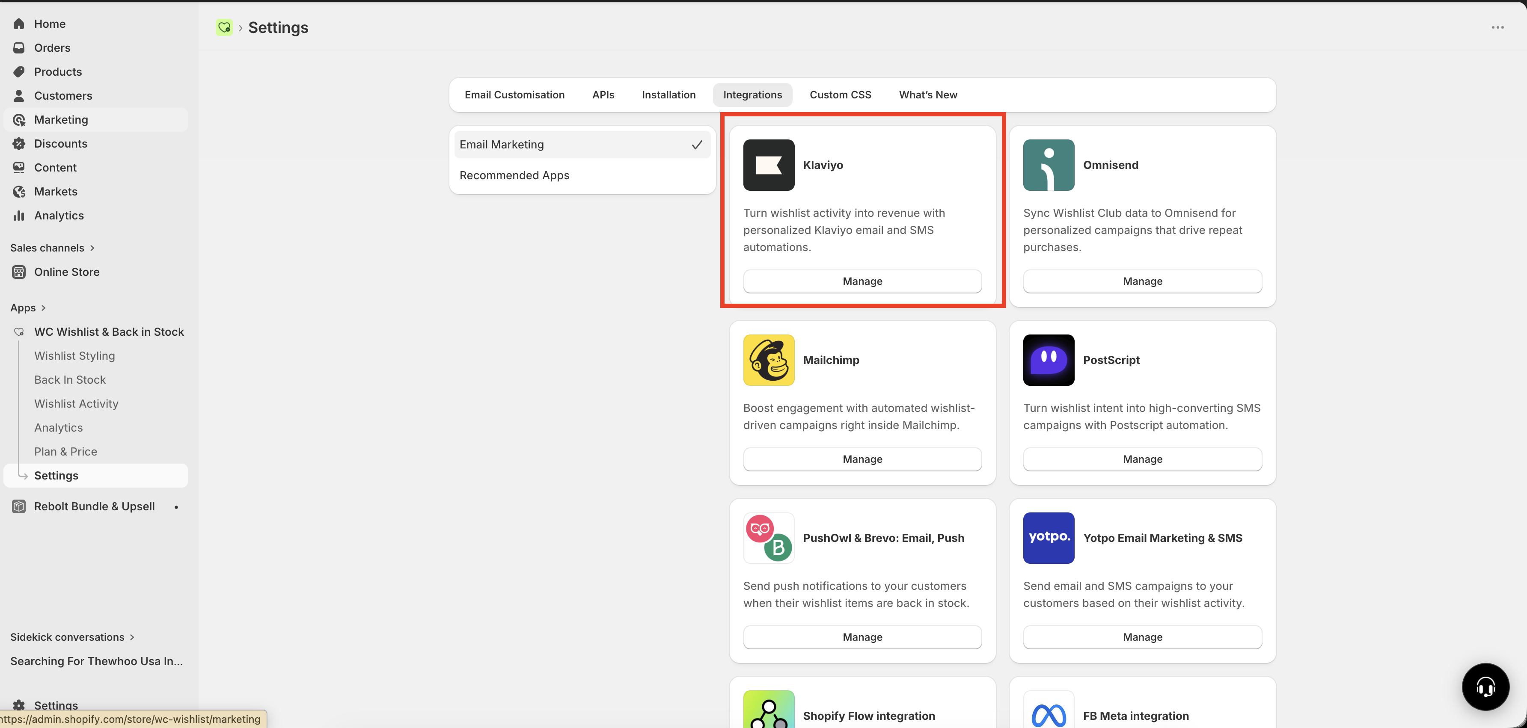Click the Online Store storefront icon

[19, 272]
